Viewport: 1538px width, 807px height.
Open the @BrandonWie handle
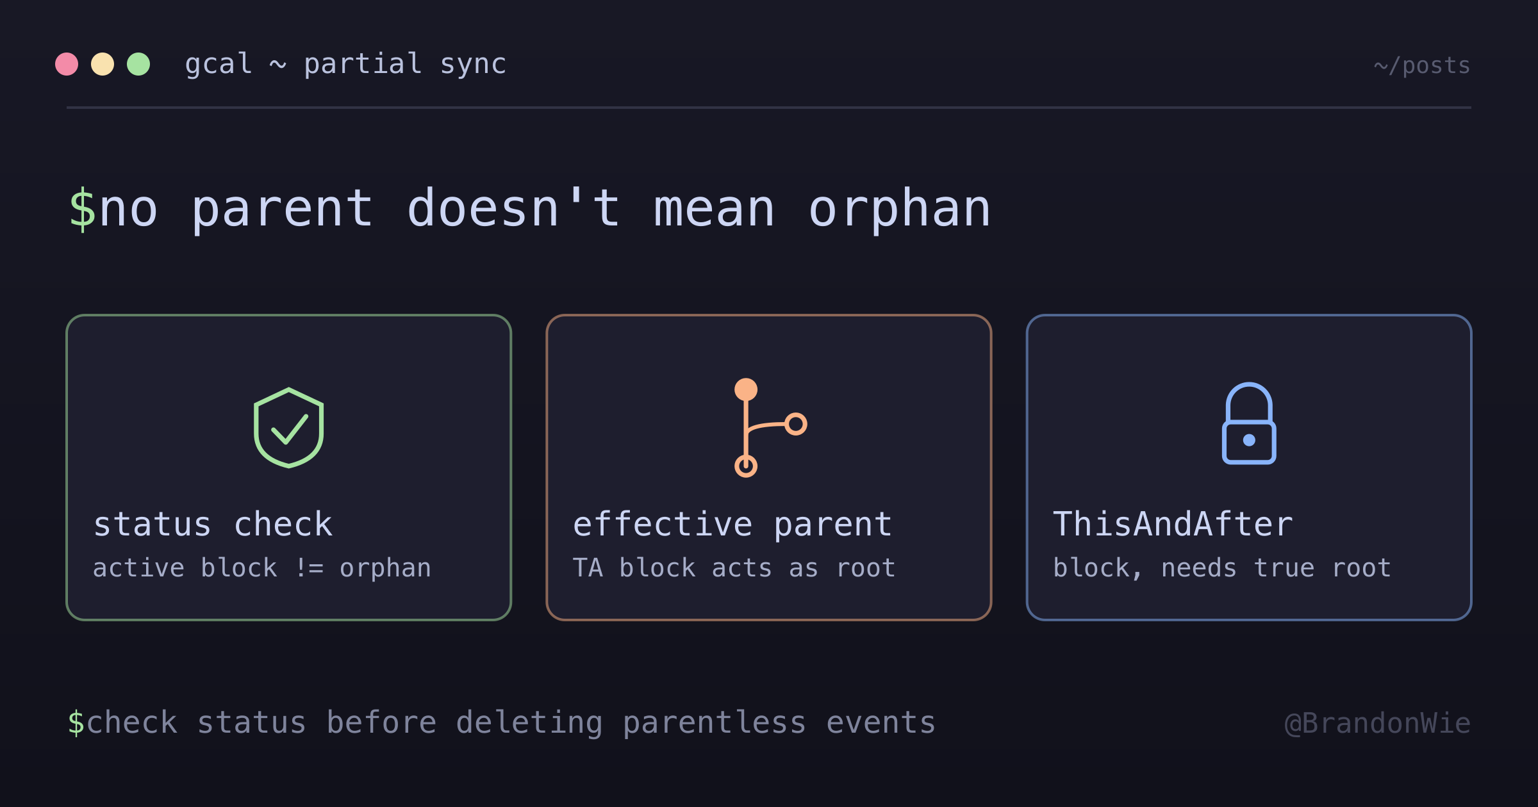point(1378,723)
